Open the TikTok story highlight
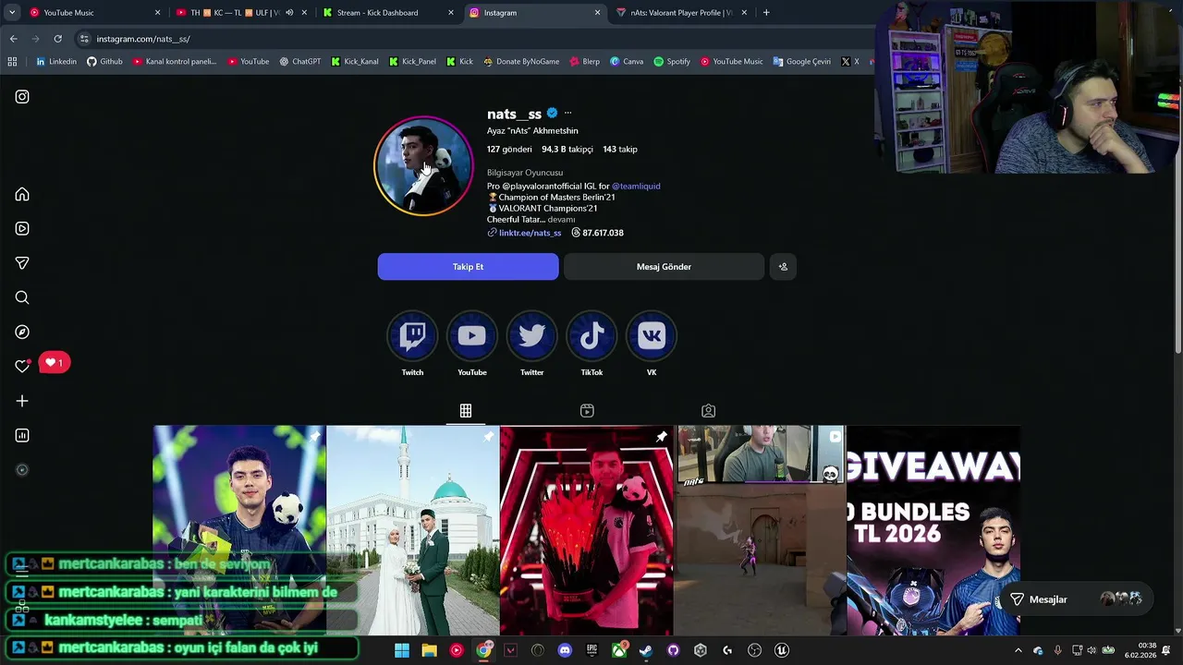The width and height of the screenshot is (1183, 665). tap(591, 336)
